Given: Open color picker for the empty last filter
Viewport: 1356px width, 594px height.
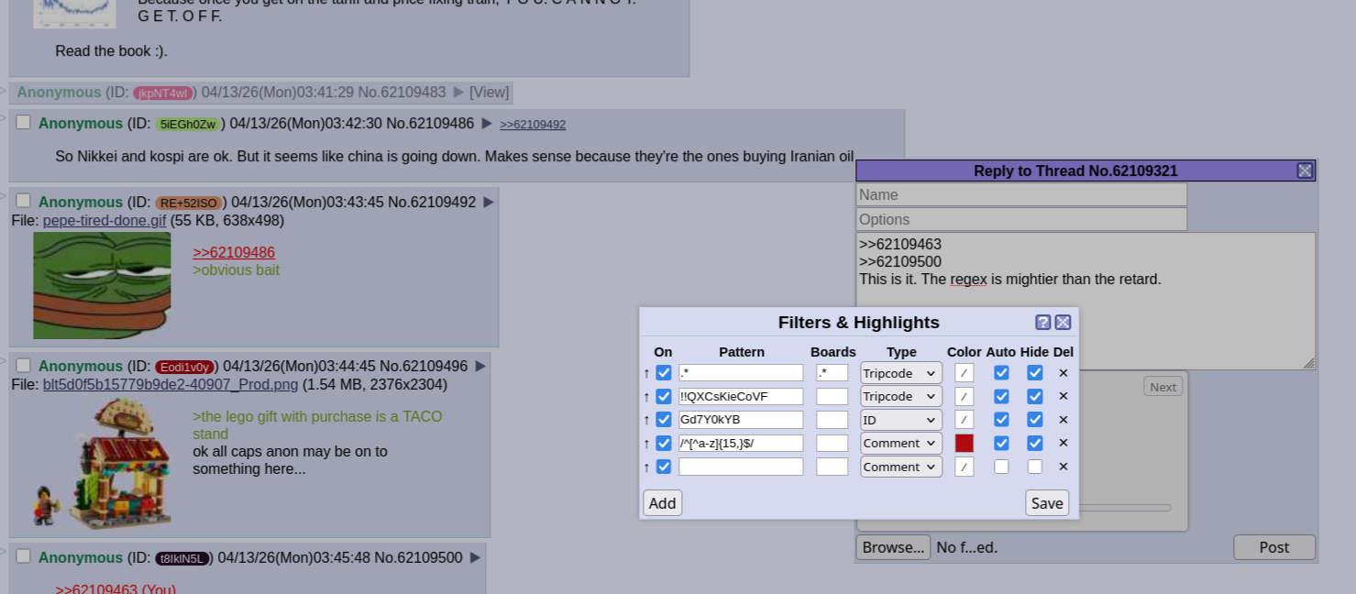Looking at the screenshot, I should (x=965, y=467).
